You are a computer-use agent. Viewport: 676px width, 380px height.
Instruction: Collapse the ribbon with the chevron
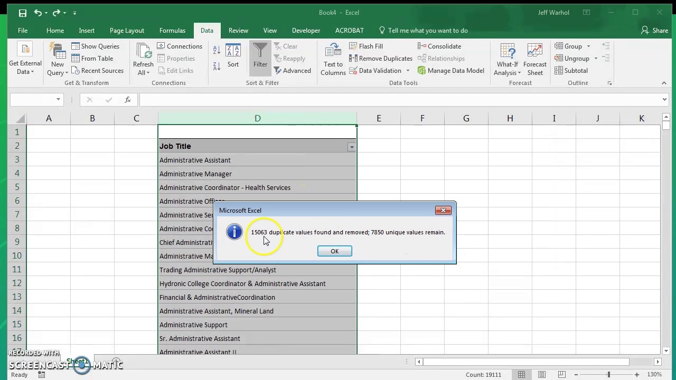pyautogui.click(x=664, y=83)
